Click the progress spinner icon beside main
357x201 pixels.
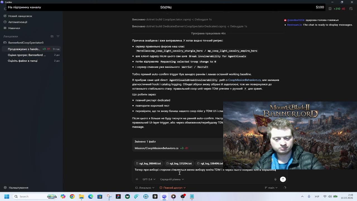coord(284,188)
